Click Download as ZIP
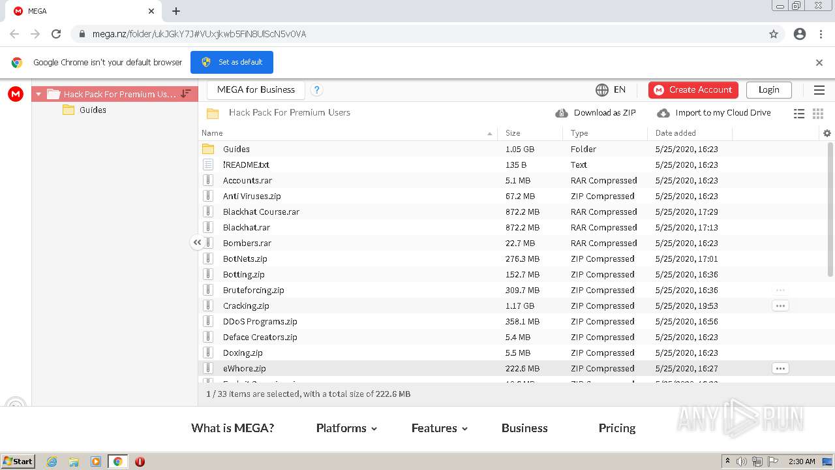 coord(596,113)
